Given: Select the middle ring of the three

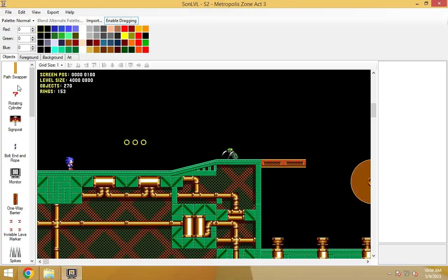Looking at the screenshot, I should (x=135, y=142).
